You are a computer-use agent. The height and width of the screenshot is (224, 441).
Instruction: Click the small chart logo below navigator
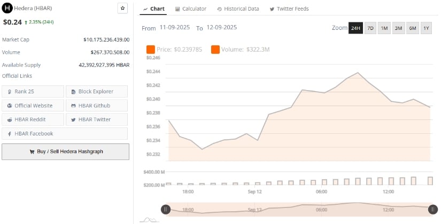click(x=149, y=220)
